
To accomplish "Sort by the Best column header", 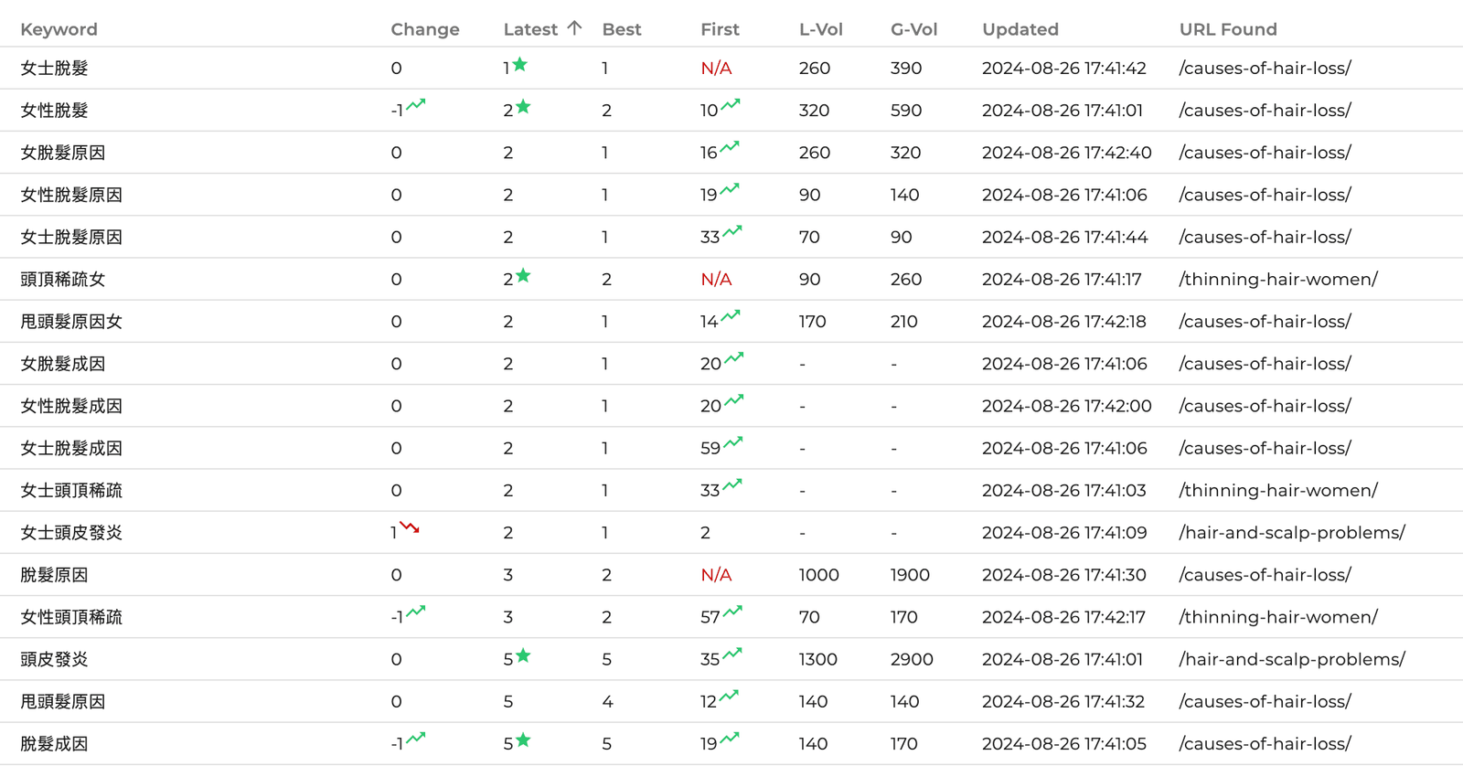I will (x=621, y=29).
